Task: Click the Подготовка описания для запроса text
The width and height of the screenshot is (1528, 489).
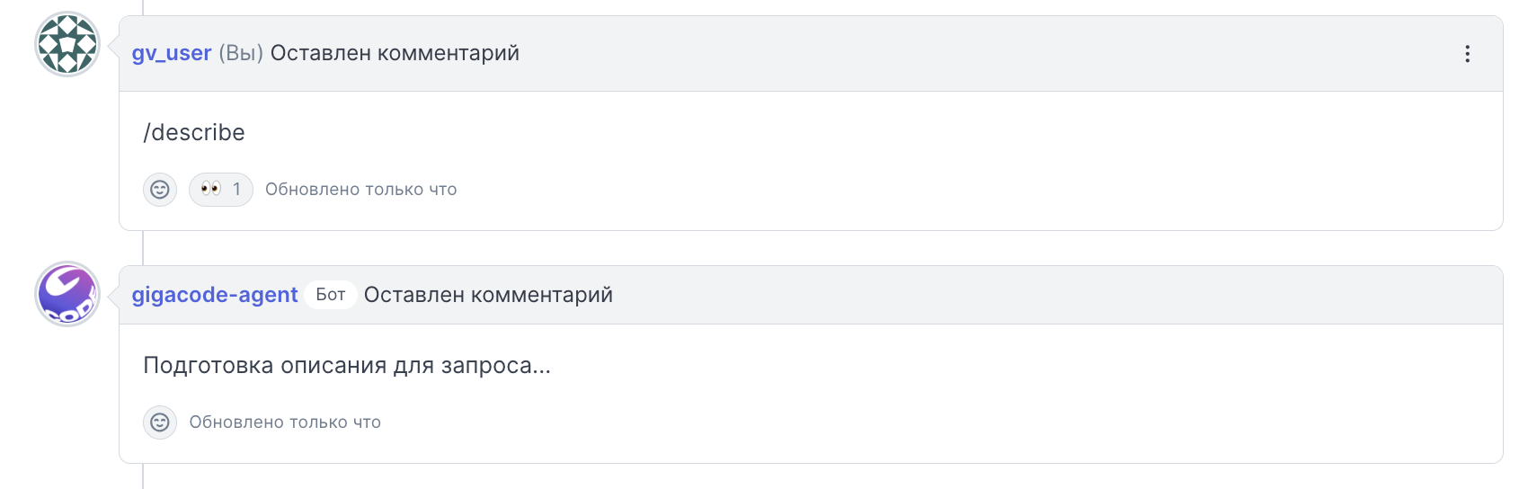Action: [347, 366]
